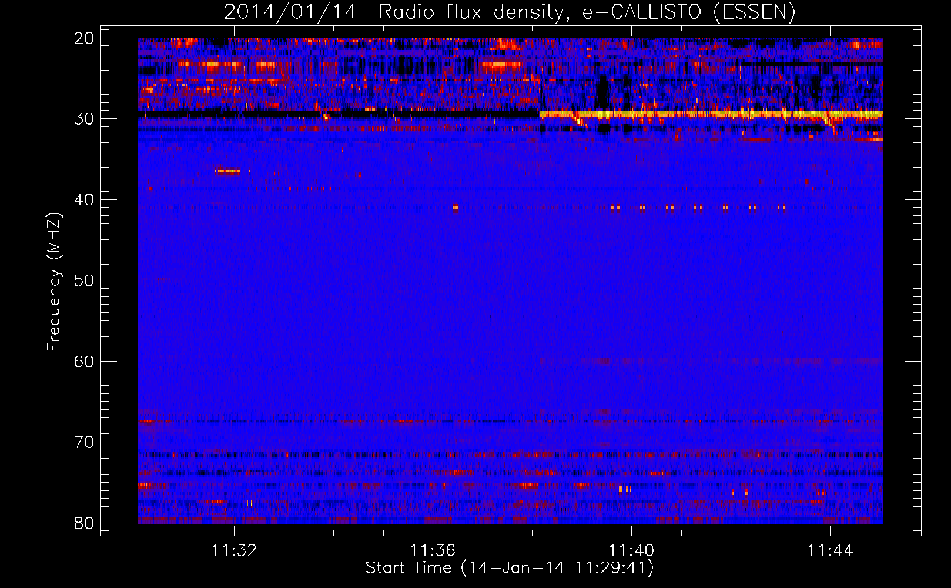Click the plot title "Radio flux density, e-CALLISTO (ESSEN)"
Viewport: 951px width, 588px height.
tap(587, 12)
